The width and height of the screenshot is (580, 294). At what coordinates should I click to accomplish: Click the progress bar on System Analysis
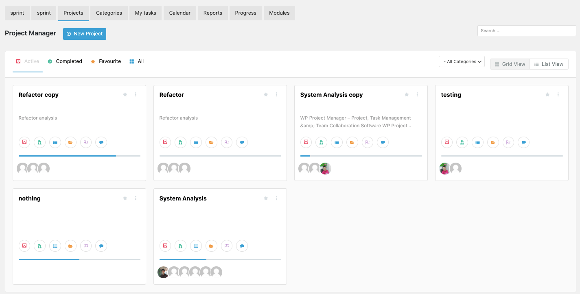[x=220, y=259]
